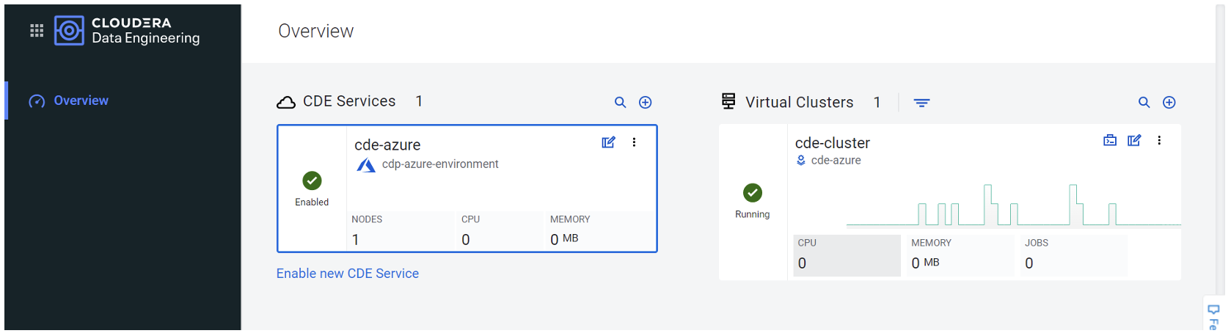Open the app launcher grid icon
Screen dimensions: 1231x336
pos(37,30)
